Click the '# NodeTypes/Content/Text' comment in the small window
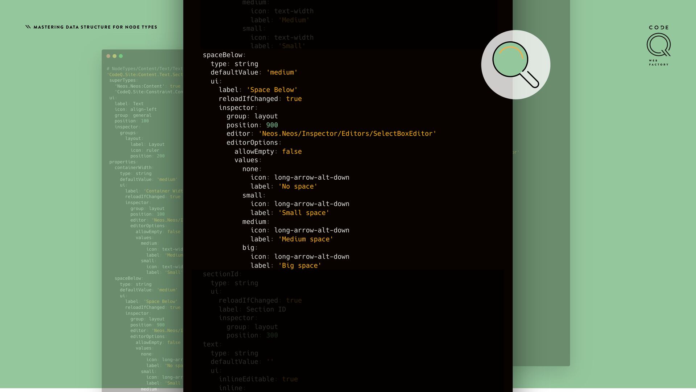Screen dimensions: 696x392 click(x=144, y=69)
